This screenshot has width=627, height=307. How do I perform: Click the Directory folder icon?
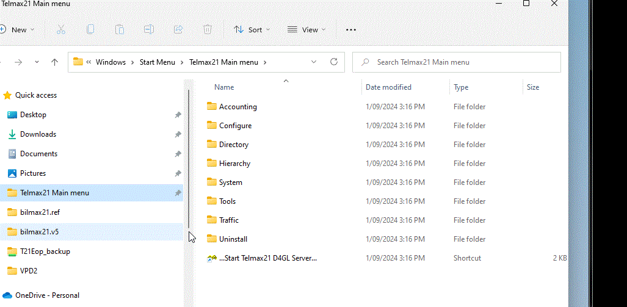(211, 144)
